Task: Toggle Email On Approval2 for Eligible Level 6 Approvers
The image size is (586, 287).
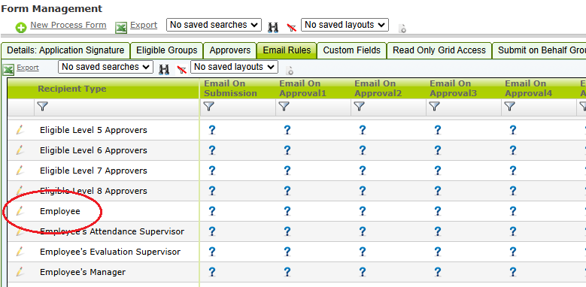Action: [x=362, y=150]
